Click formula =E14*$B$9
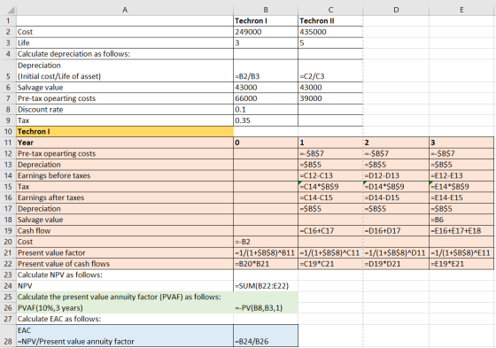This screenshot has width=496, height=348. 461,187
